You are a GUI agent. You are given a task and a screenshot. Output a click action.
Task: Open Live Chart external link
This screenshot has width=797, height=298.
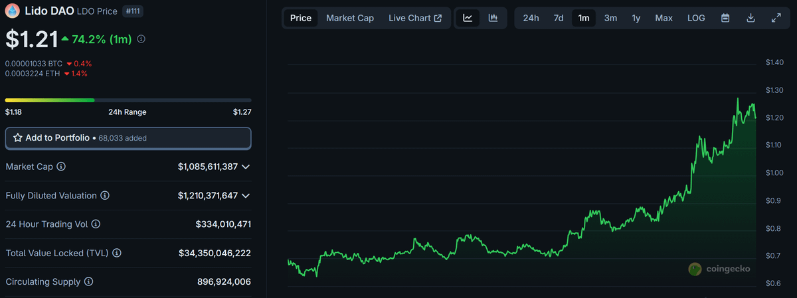[x=415, y=18]
